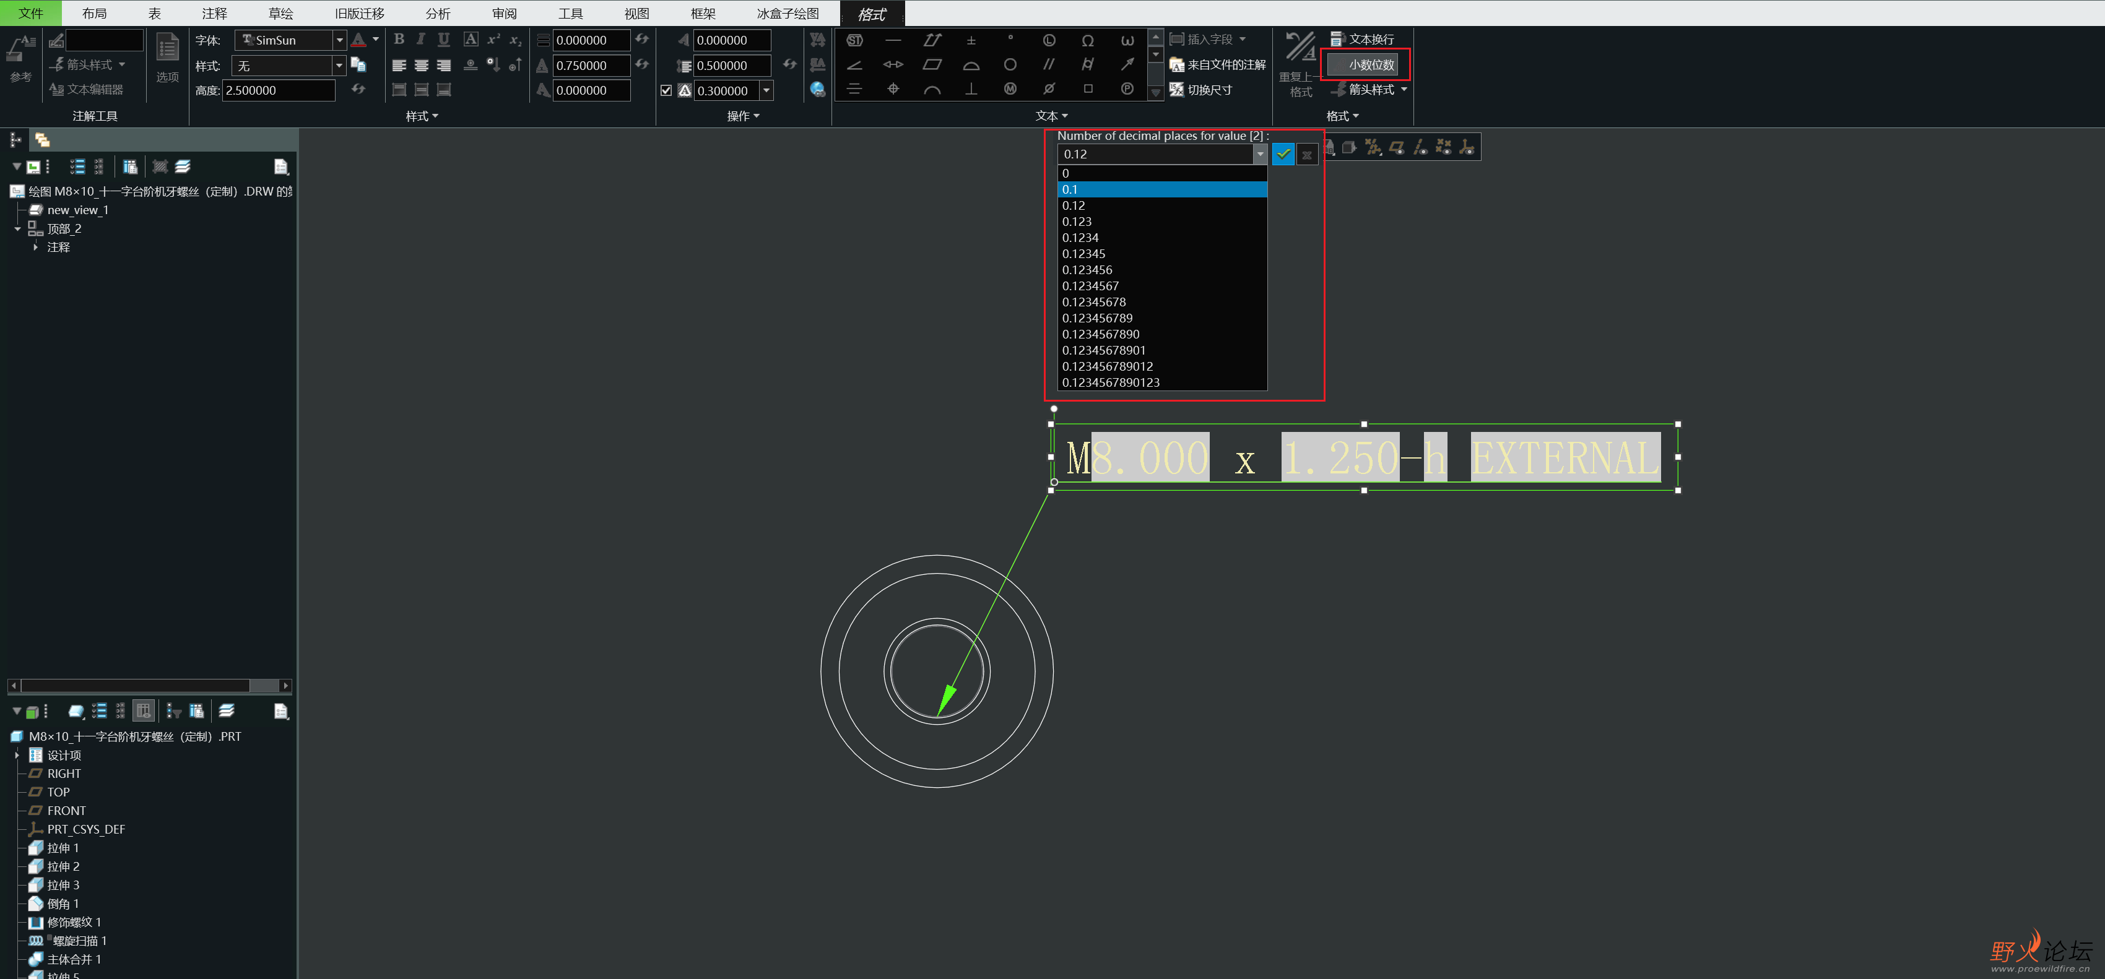Confirm with the green check mark

click(1283, 153)
